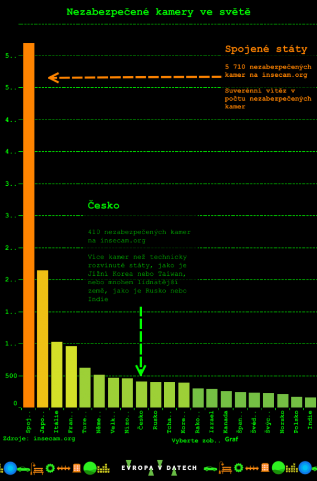Select the Česko bar under the green arrow
Viewport: 317px width, 481px height.
coord(141,394)
